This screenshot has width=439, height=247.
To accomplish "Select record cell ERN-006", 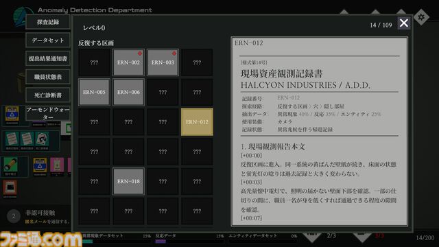I will (128, 92).
